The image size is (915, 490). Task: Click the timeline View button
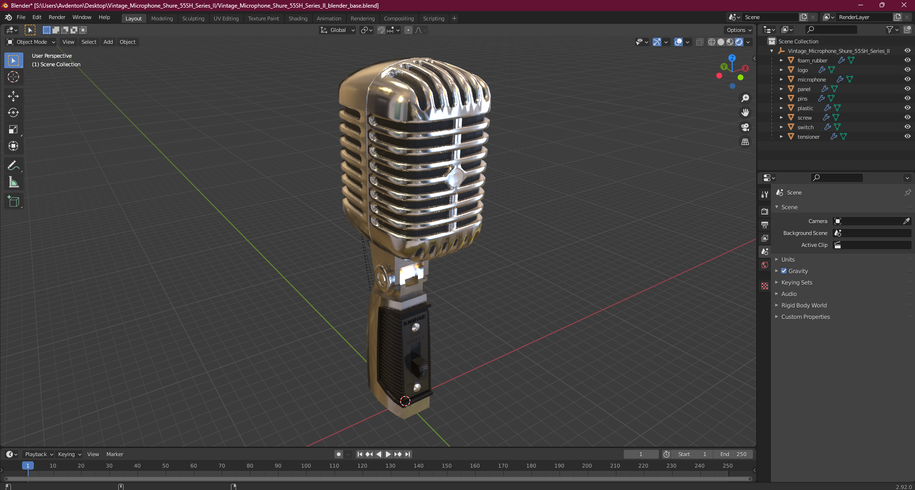[93, 454]
